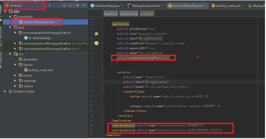Collapse the res folder
266x139 pixels.
[x=10, y=54]
